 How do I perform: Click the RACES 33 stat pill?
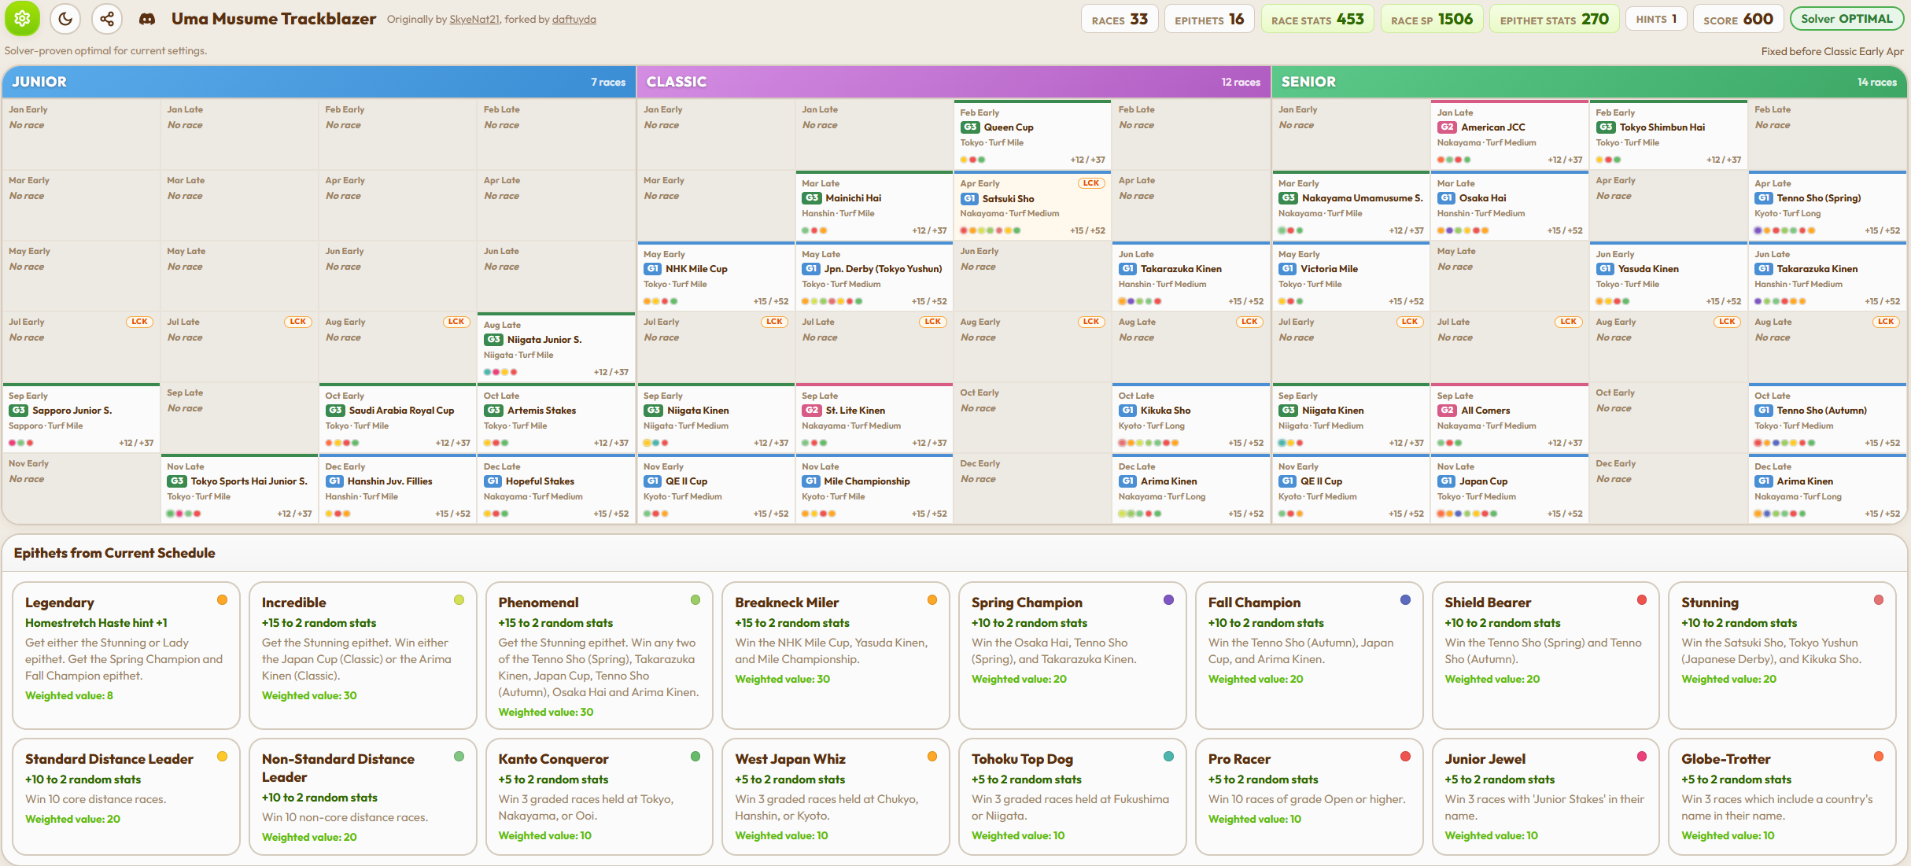pos(1120,19)
